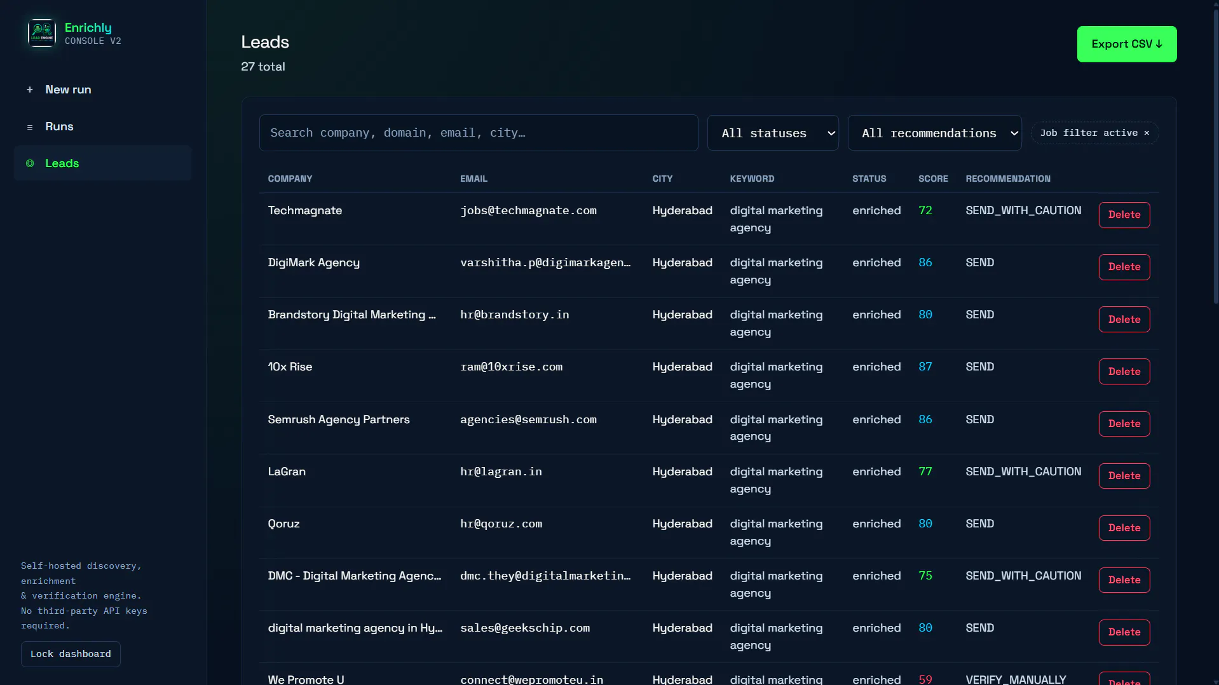Delete the Techmagnate lead
1219x685 pixels.
click(x=1124, y=215)
